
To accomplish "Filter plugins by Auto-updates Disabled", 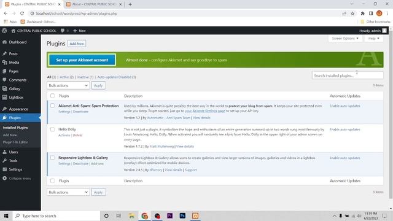I will point(117,77).
